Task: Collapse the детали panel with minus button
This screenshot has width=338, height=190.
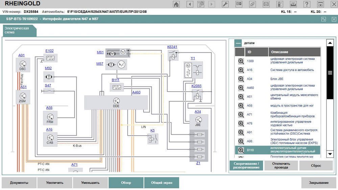Action: [238, 43]
